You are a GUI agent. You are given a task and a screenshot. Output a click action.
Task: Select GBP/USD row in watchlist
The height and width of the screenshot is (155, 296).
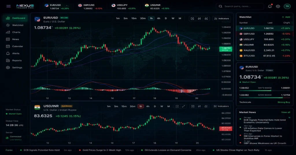point(265,34)
